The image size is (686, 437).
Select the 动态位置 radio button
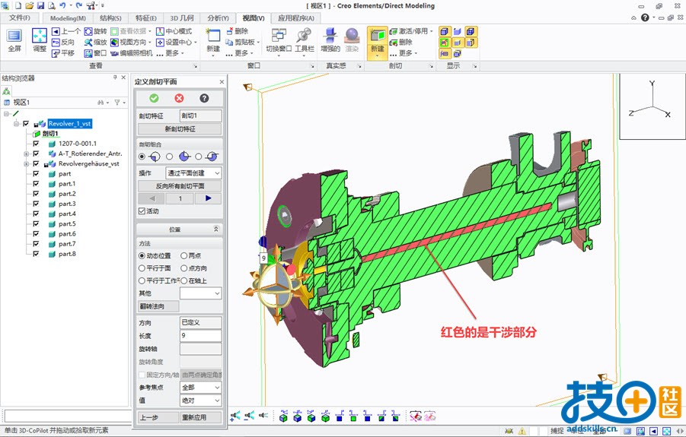pyautogui.click(x=142, y=255)
